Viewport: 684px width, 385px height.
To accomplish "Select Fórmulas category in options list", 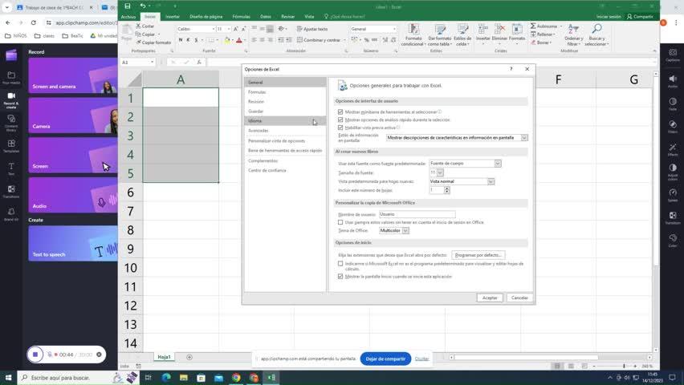I will [256, 92].
